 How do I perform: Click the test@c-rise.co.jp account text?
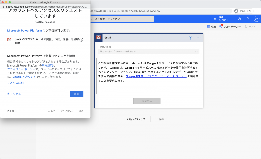[45, 22]
